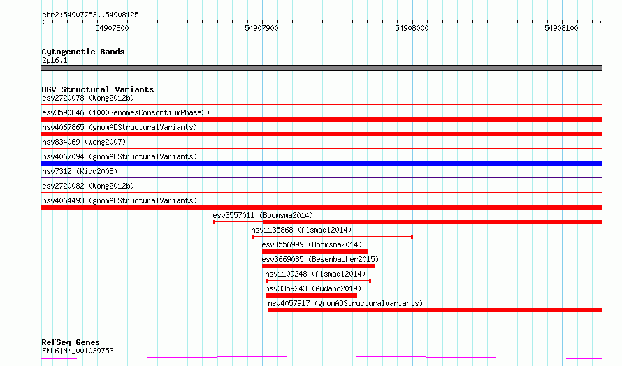
Task: Select variant esv3590846 (1000GenomesConsortiumPhase3) label
Action: point(126,112)
